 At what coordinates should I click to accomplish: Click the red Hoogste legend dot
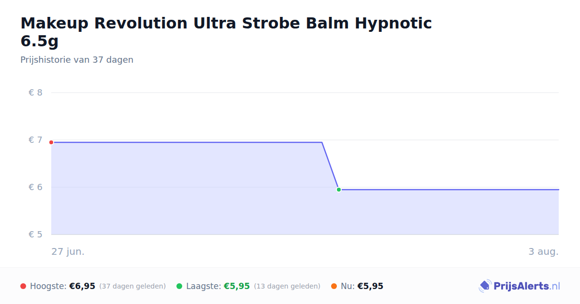click(x=23, y=286)
